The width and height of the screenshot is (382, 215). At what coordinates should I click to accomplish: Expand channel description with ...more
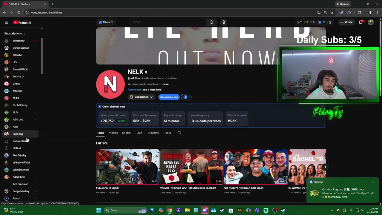[164, 84]
